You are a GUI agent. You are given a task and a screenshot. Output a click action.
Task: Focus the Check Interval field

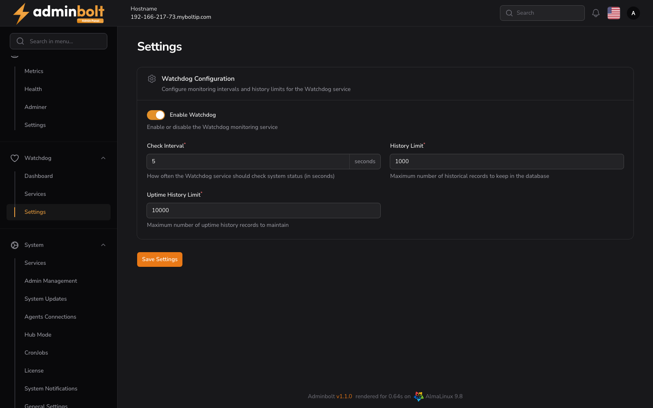coord(248,162)
